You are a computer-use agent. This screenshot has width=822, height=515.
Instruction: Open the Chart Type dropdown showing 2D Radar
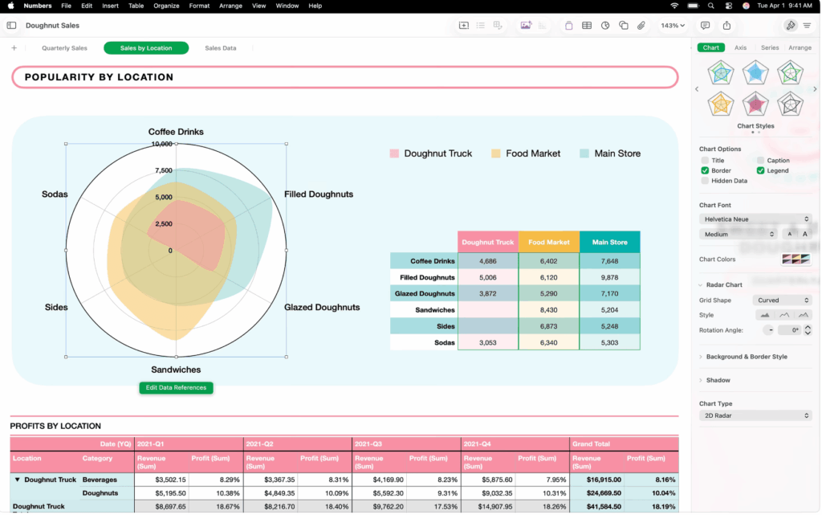[x=755, y=415]
